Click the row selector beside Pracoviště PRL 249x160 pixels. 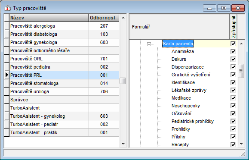click(7, 75)
